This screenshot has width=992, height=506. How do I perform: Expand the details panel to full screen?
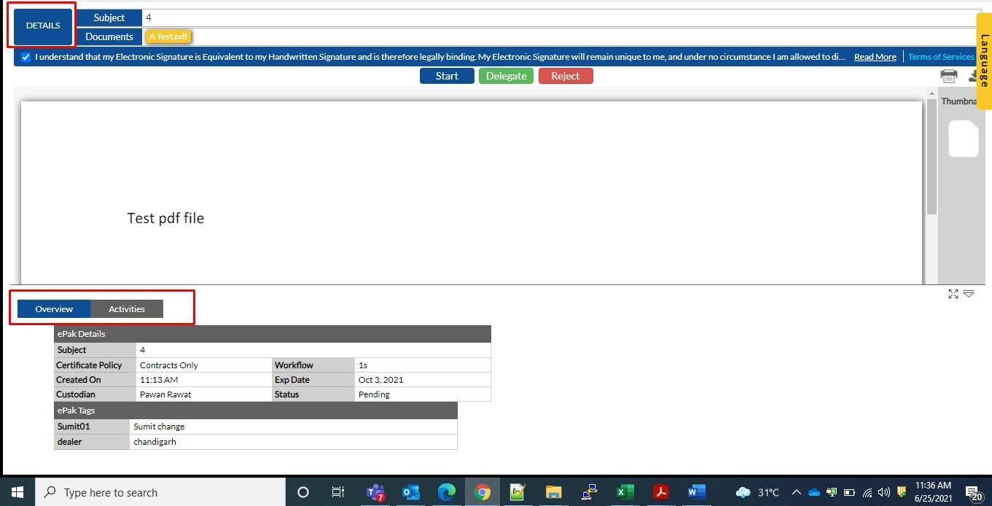[953, 294]
